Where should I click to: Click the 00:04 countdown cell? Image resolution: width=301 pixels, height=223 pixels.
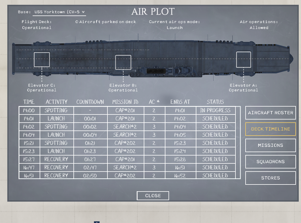click(90, 135)
